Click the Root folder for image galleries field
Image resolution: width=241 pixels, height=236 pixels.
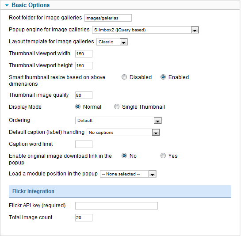pos(108,18)
